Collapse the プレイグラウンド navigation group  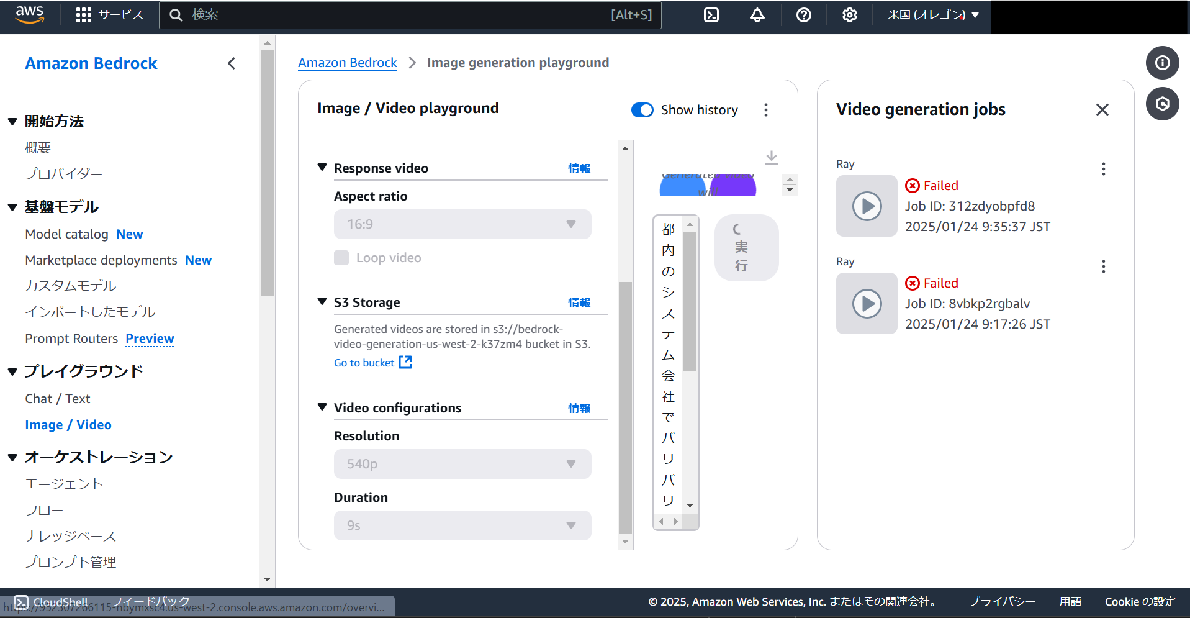(x=12, y=372)
